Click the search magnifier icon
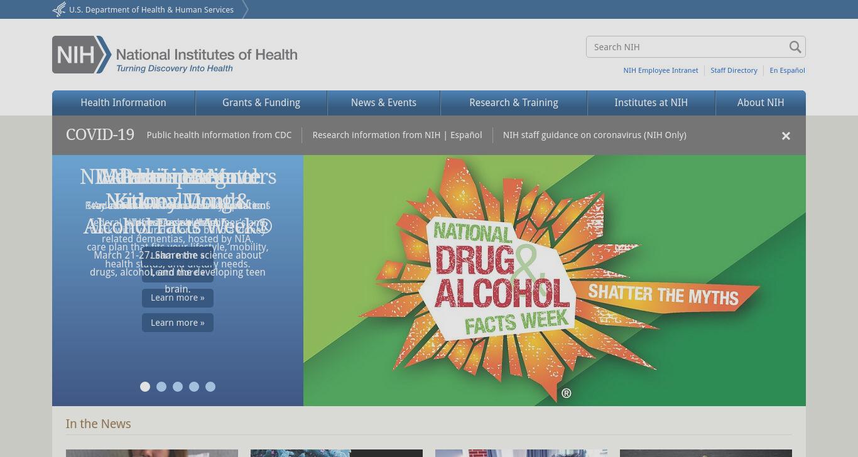 pos(795,47)
